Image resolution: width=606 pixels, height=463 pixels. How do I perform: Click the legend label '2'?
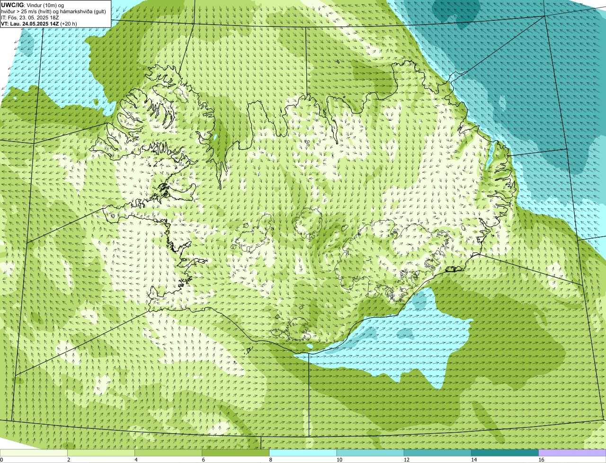click(69, 460)
